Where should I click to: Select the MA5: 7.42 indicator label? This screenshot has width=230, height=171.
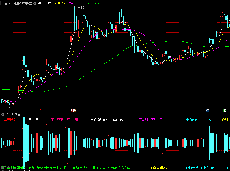[x=44, y=3]
